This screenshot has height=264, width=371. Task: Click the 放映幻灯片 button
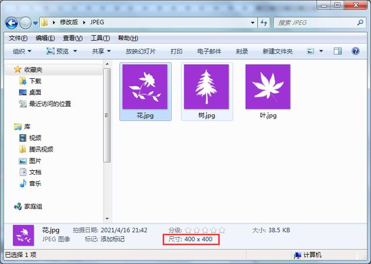point(141,51)
